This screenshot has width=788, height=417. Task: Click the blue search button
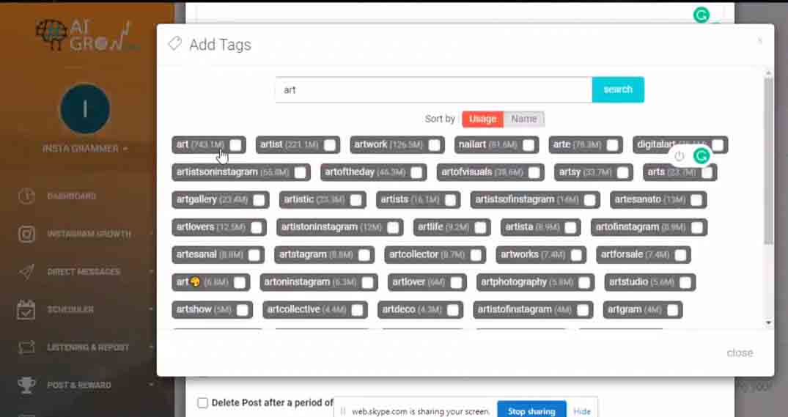[617, 89]
